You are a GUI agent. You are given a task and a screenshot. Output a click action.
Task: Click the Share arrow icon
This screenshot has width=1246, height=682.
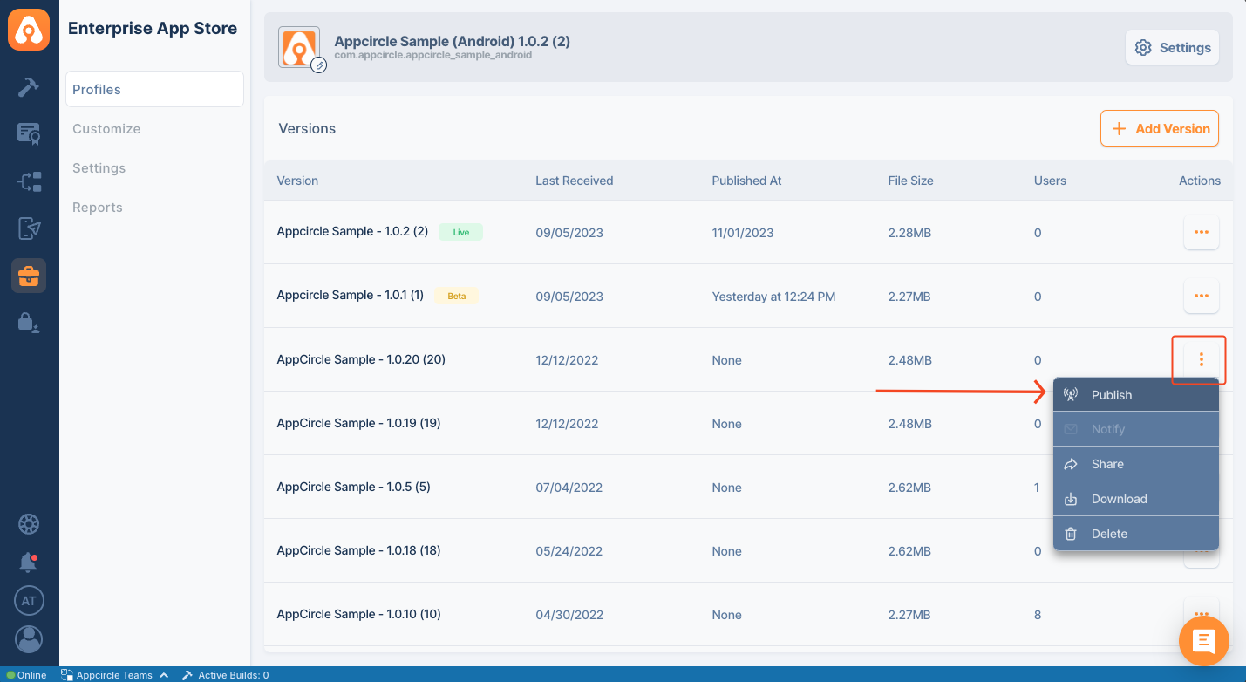(1072, 464)
